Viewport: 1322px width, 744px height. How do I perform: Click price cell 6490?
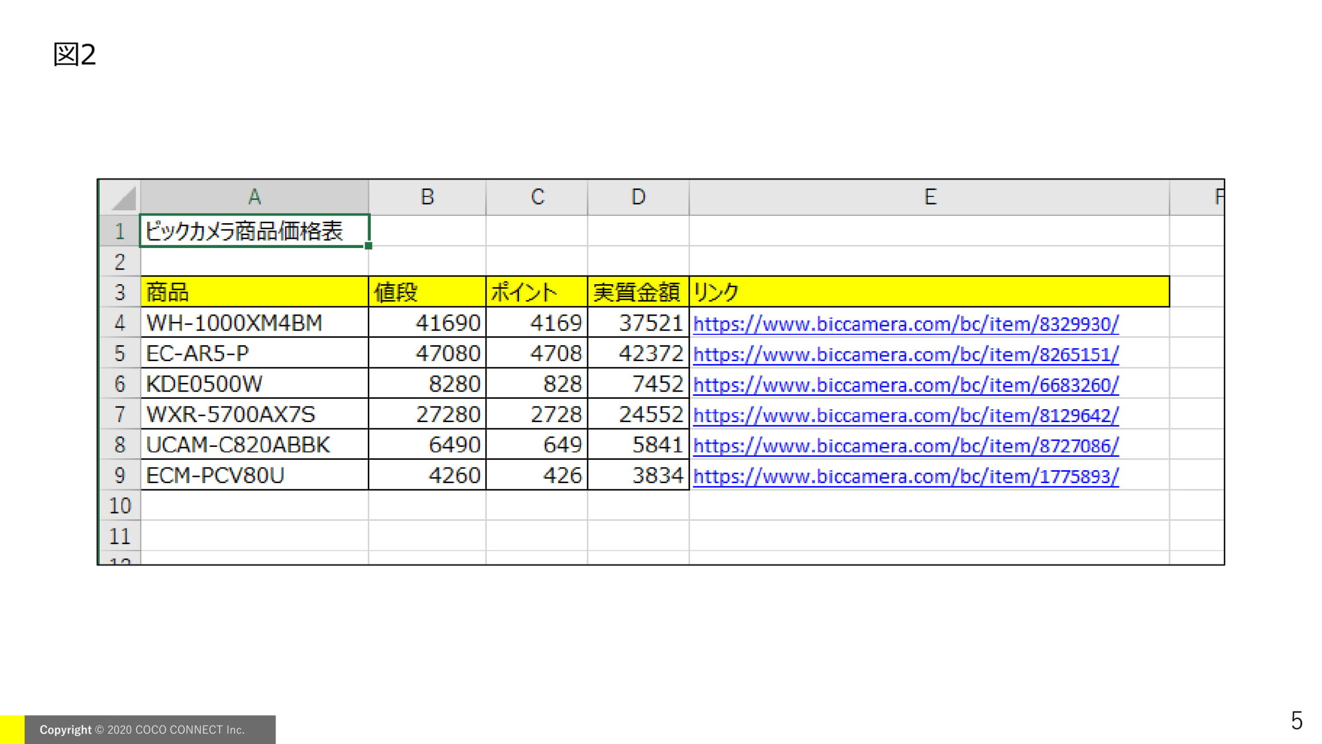[x=427, y=444]
